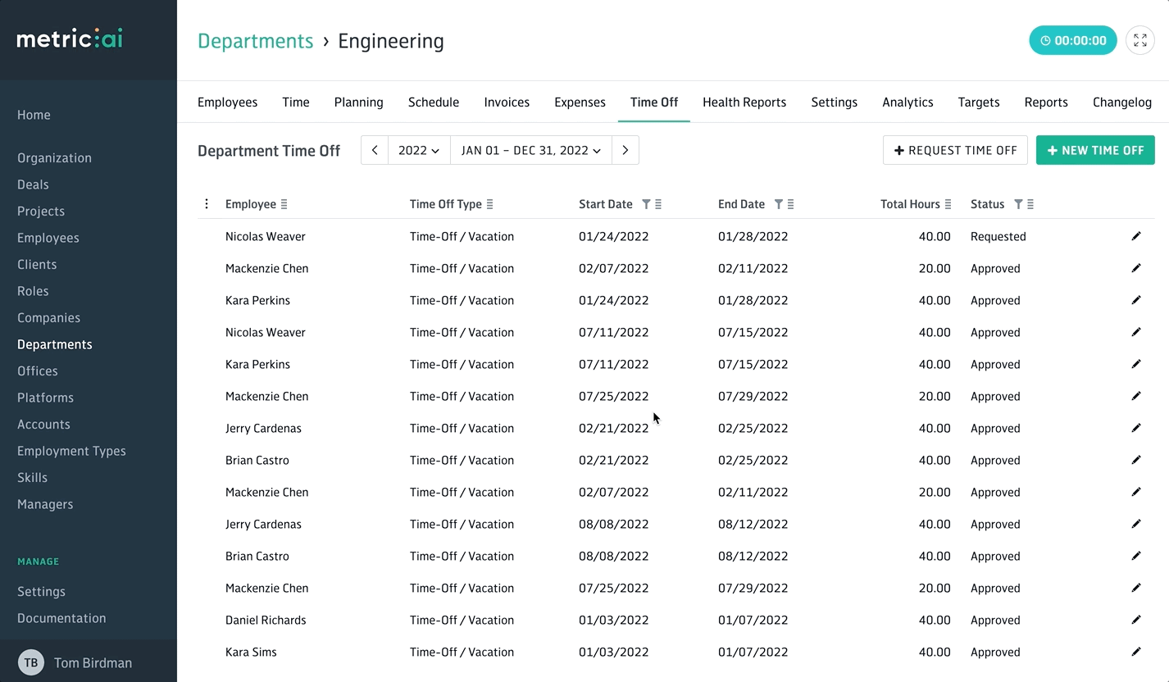Screen dimensions: 1169x682
Task: Open the End Date column menu icon
Action: pyautogui.click(x=791, y=204)
